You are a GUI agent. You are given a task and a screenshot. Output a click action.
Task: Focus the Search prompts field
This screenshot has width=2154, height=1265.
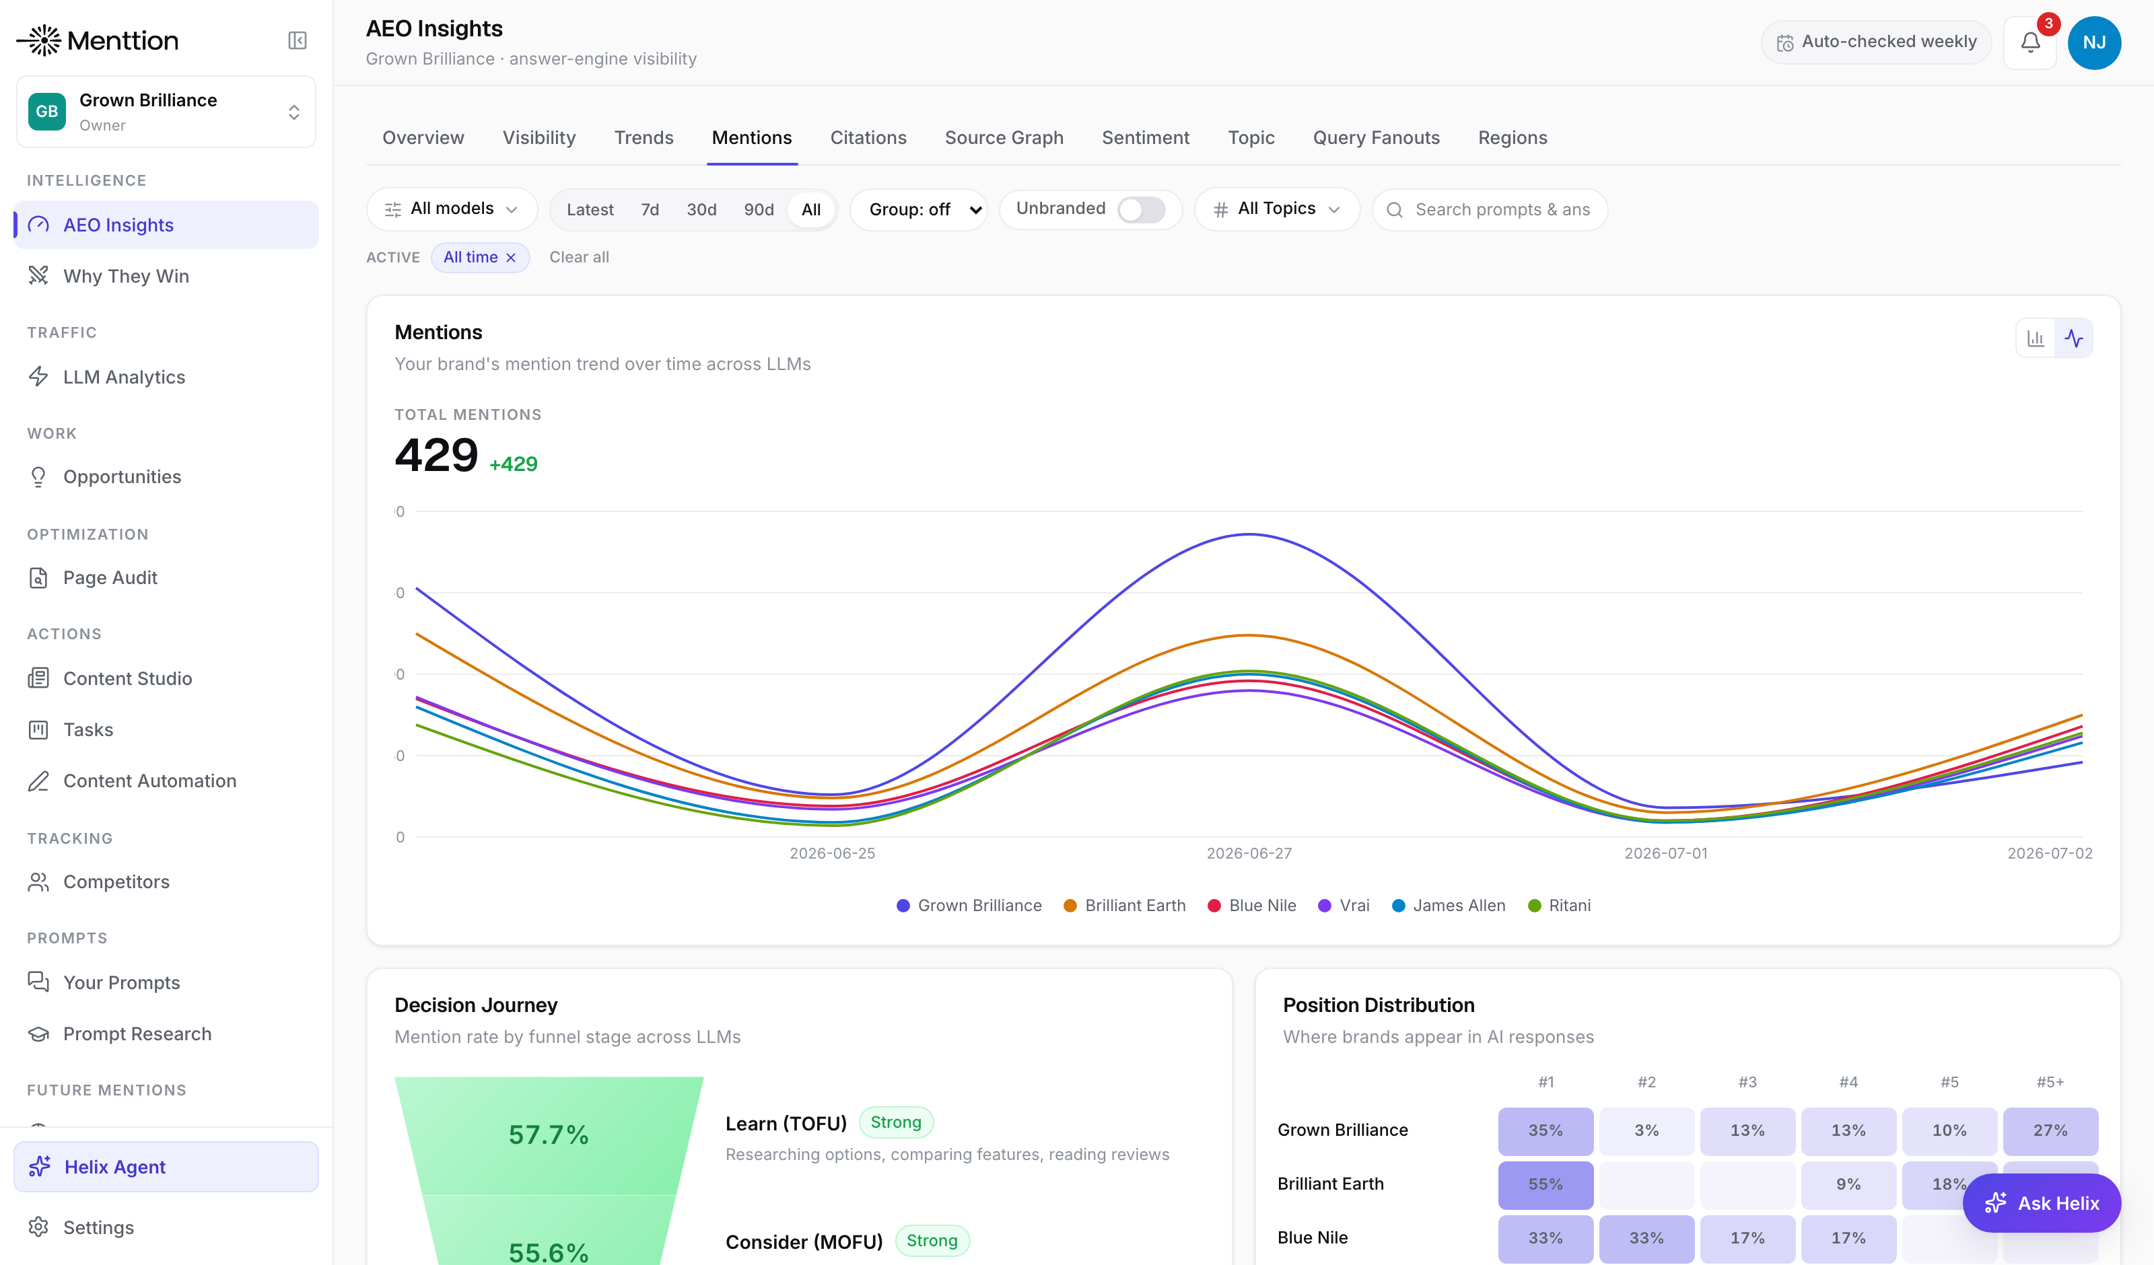[x=1490, y=209]
